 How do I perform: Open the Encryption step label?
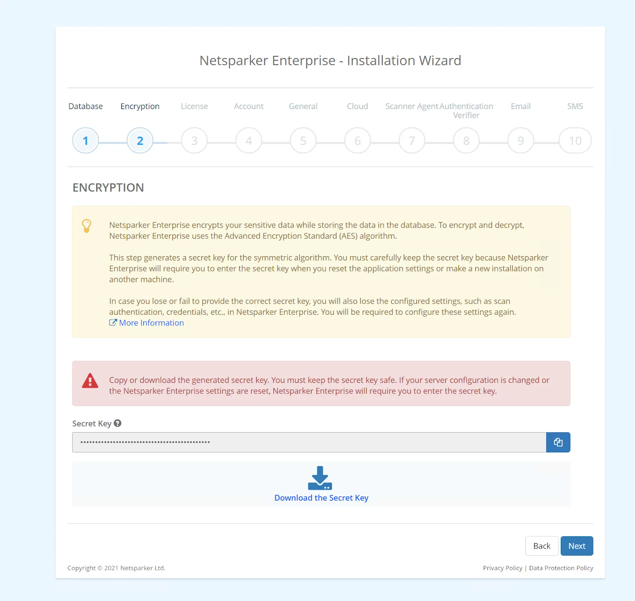pyautogui.click(x=140, y=106)
